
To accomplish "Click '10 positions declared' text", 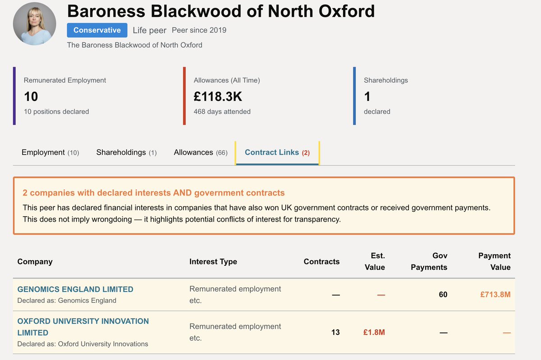I will 56,111.
